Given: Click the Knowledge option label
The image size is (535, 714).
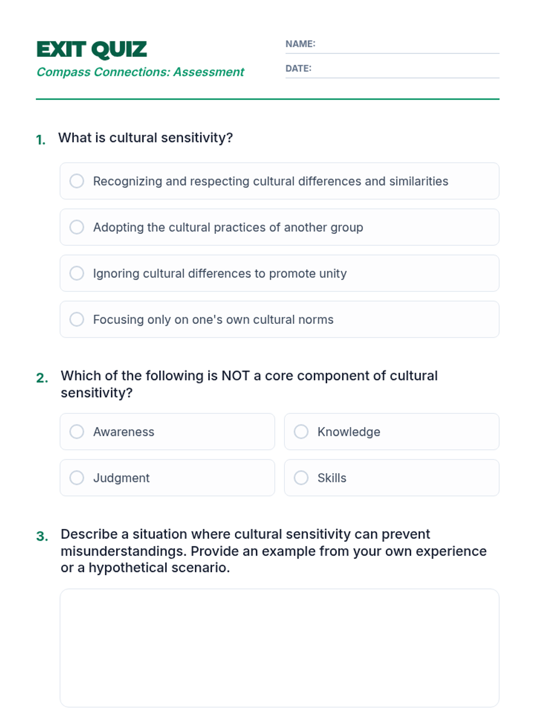Looking at the screenshot, I should [349, 432].
